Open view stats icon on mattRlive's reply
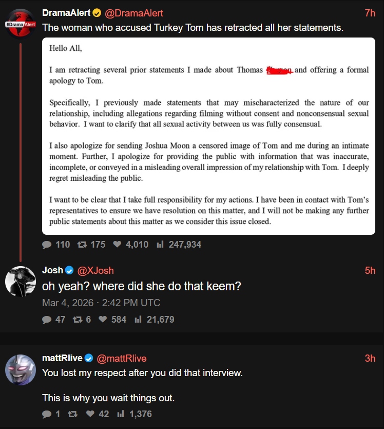Viewport: 384px width, 429px height. point(121,414)
